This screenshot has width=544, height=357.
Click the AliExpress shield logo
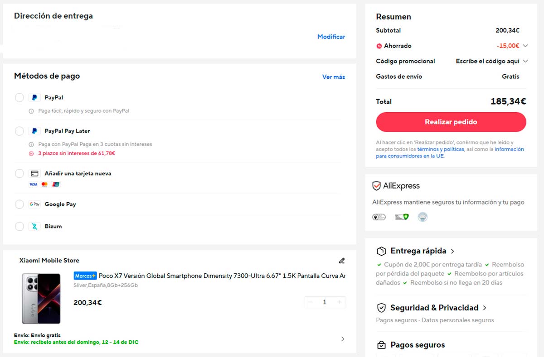pyautogui.click(x=376, y=186)
